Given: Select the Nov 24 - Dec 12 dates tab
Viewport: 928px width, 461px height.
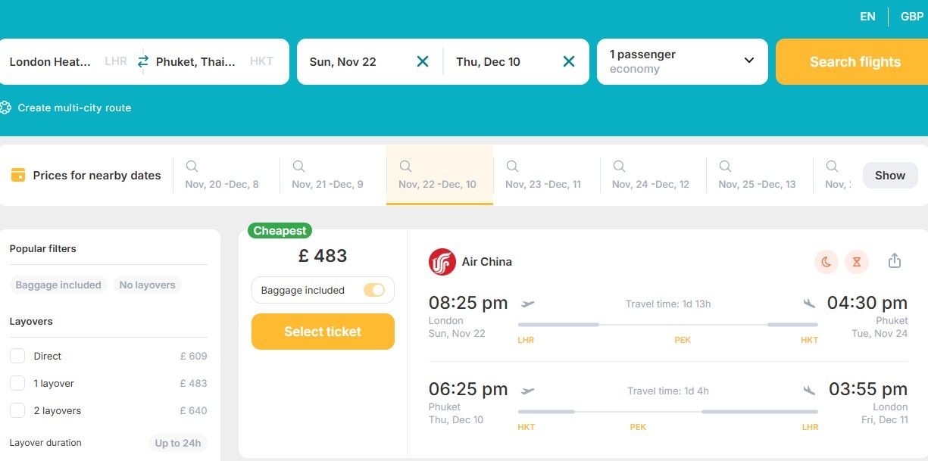Looking at the screenshot, I should click(650, 176).
